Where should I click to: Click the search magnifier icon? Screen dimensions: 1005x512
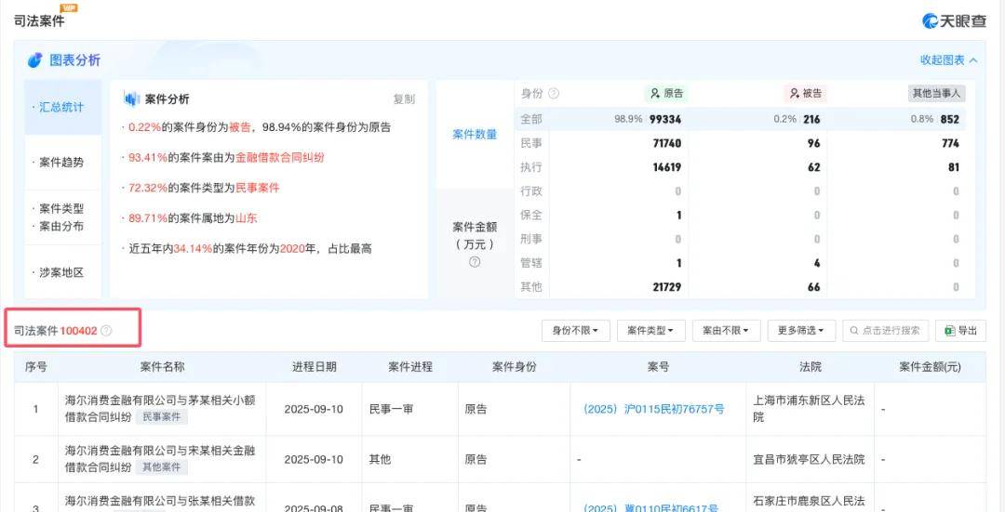click(x=853, y=331)
